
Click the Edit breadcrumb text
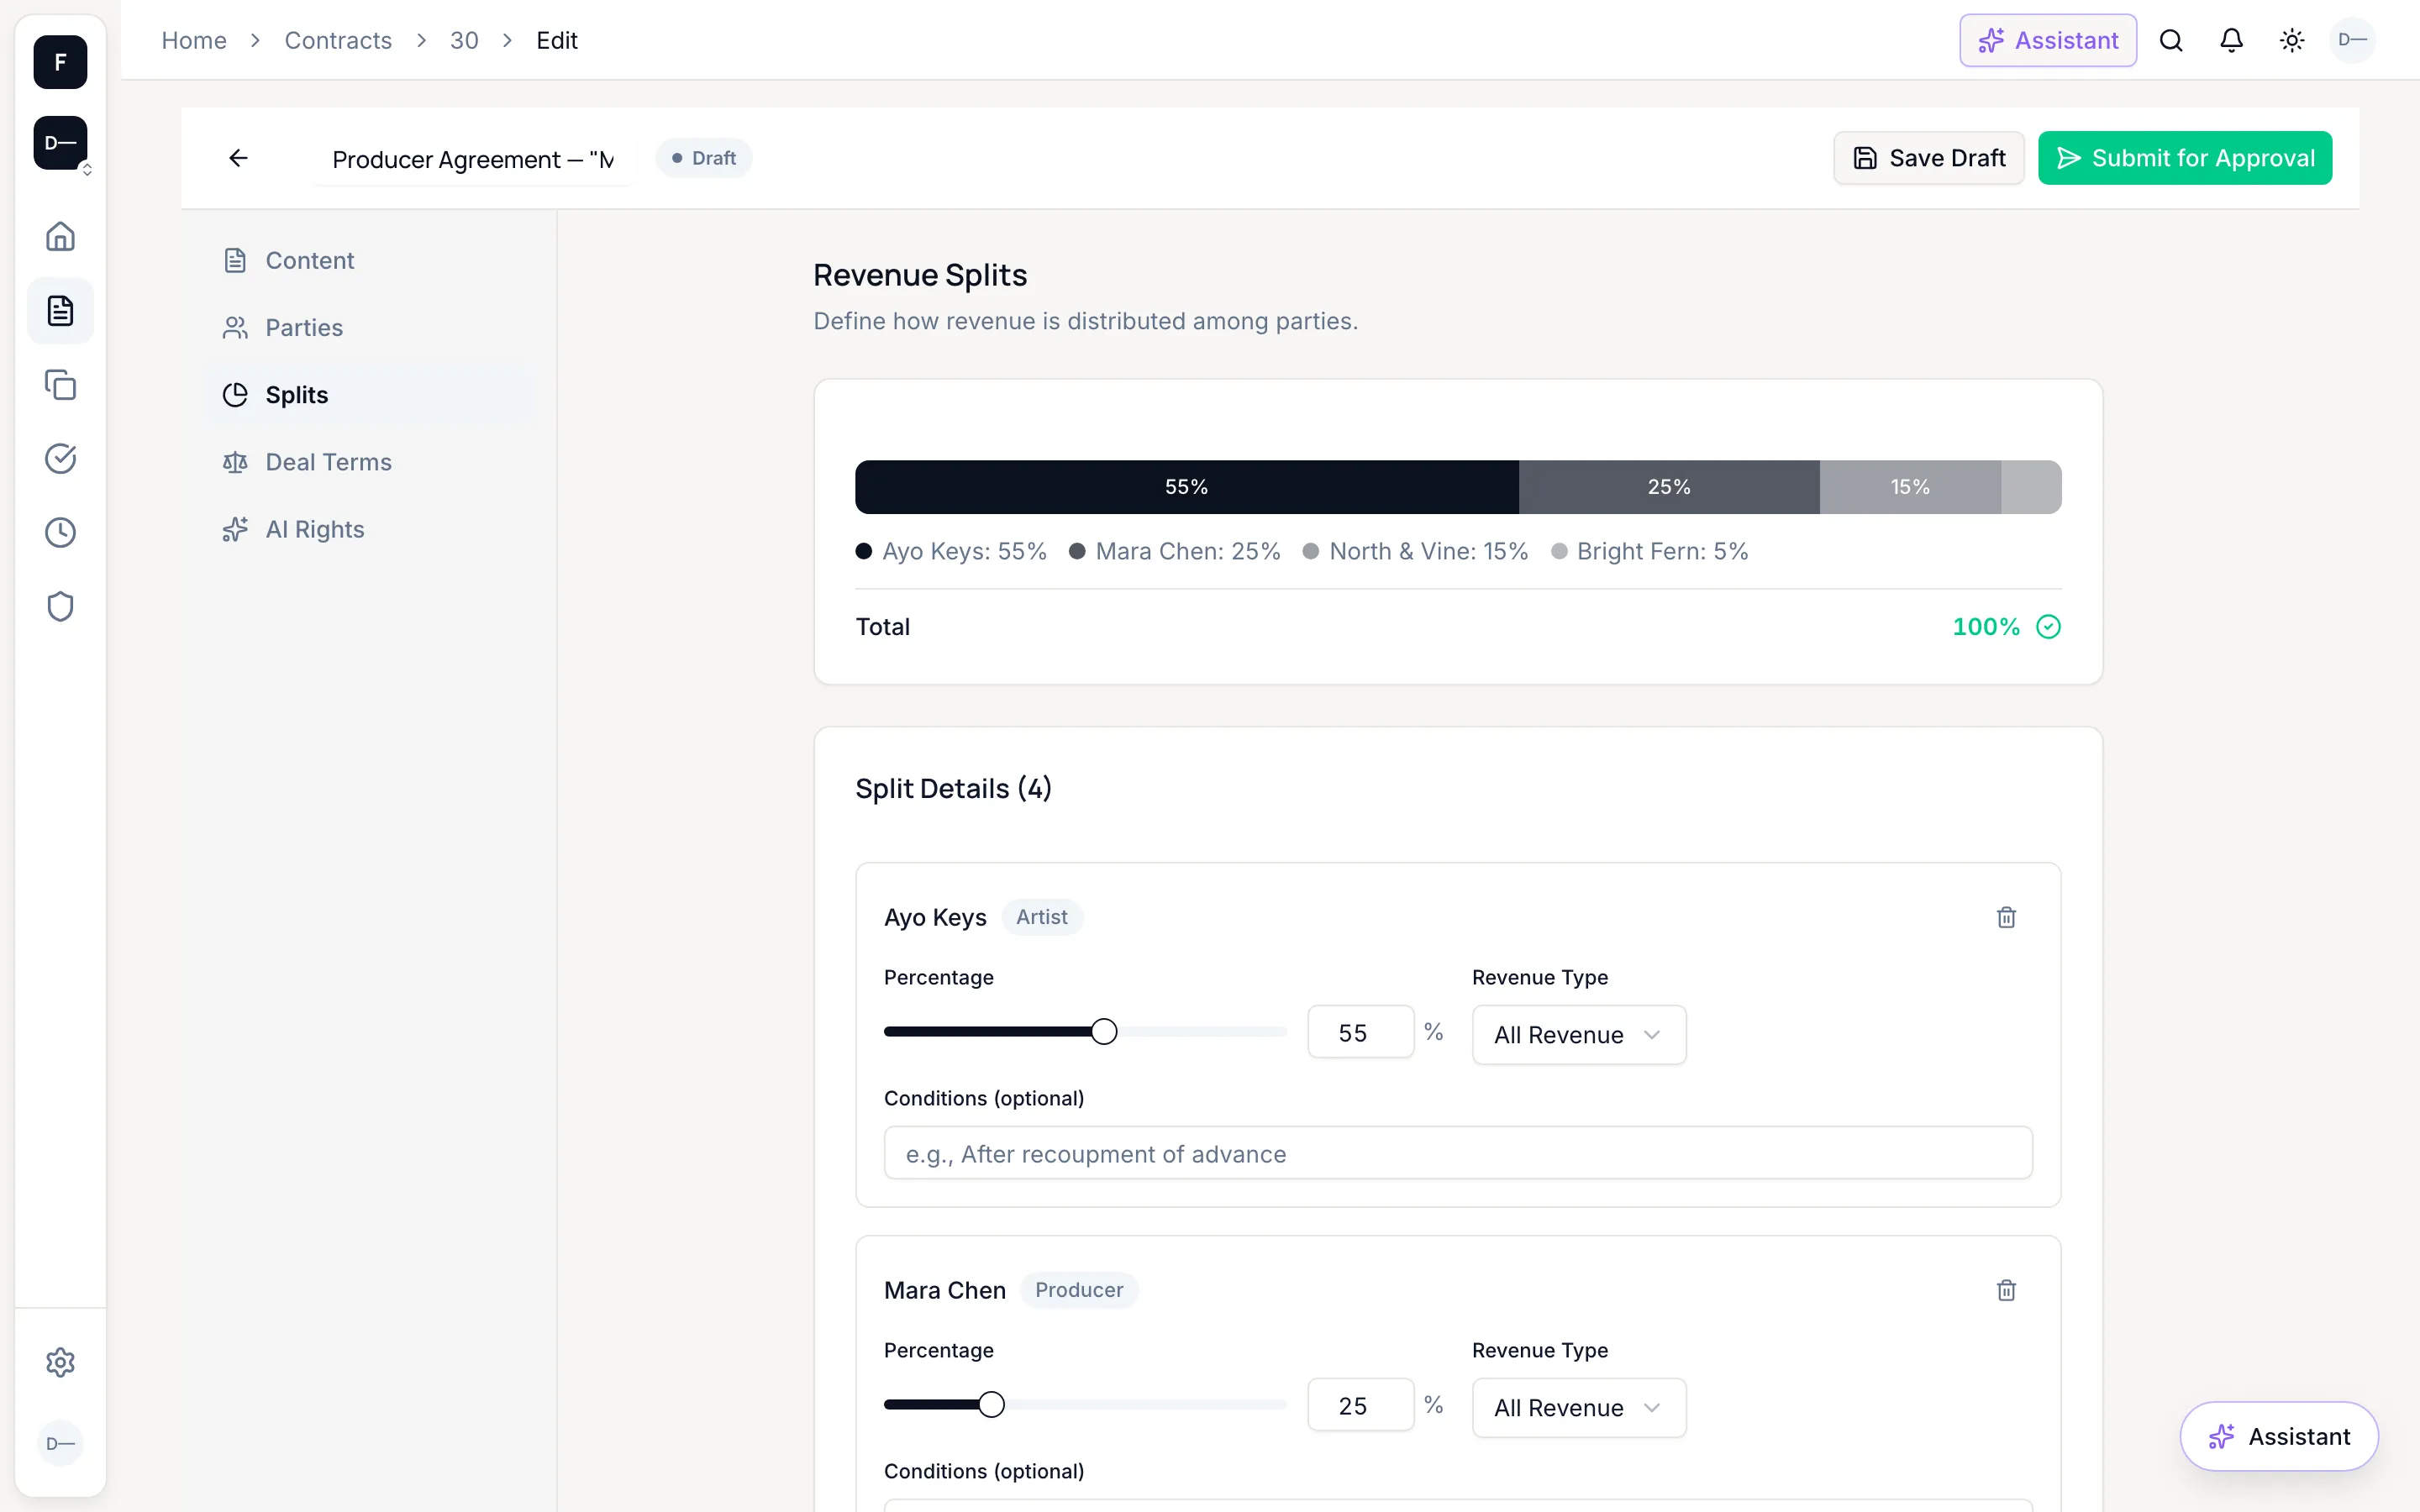pyautogui.click(x=557, y=41)
